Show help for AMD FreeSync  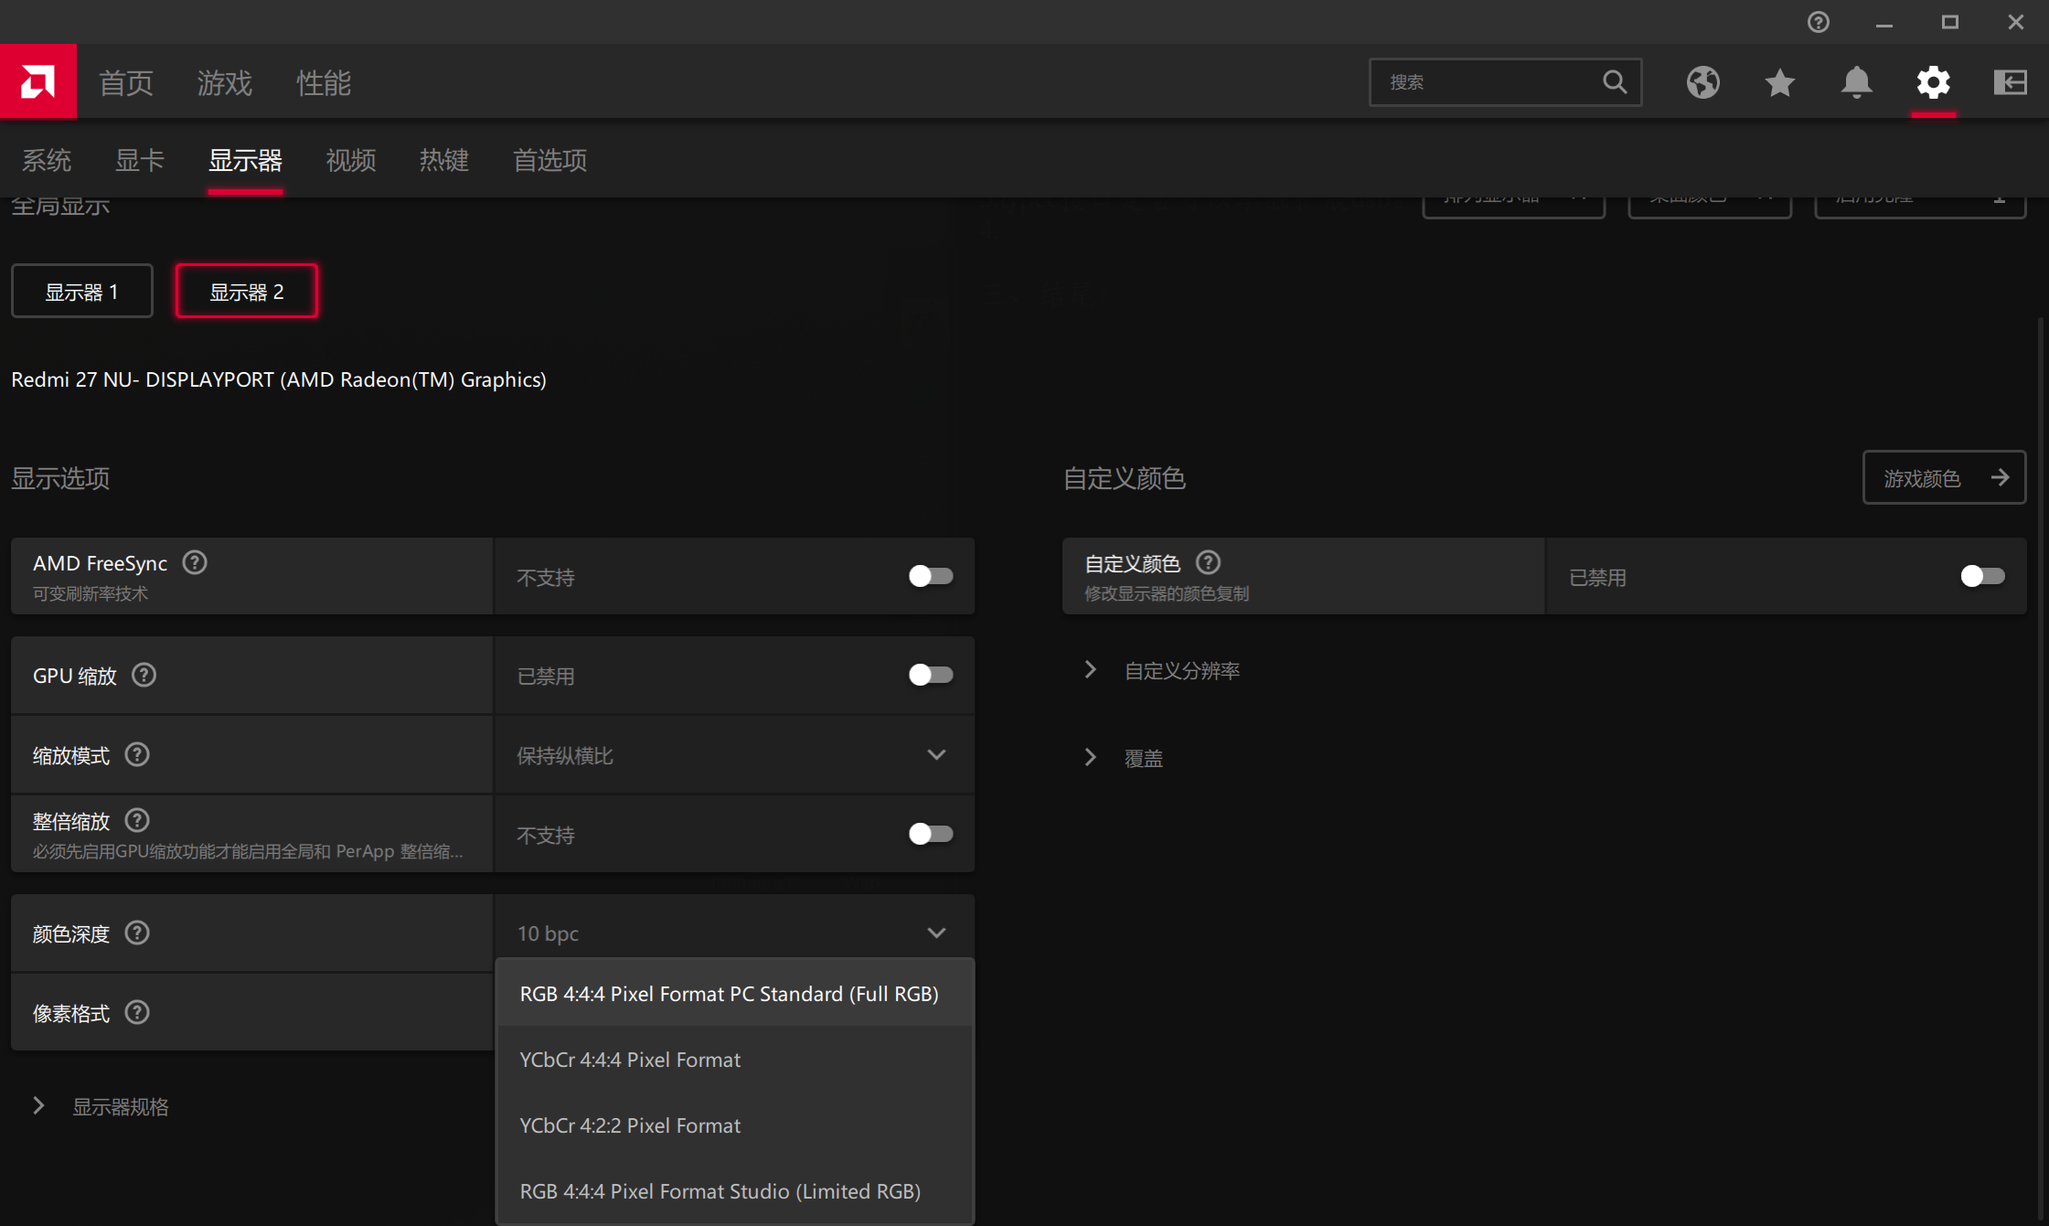click(x=195, y=562)
